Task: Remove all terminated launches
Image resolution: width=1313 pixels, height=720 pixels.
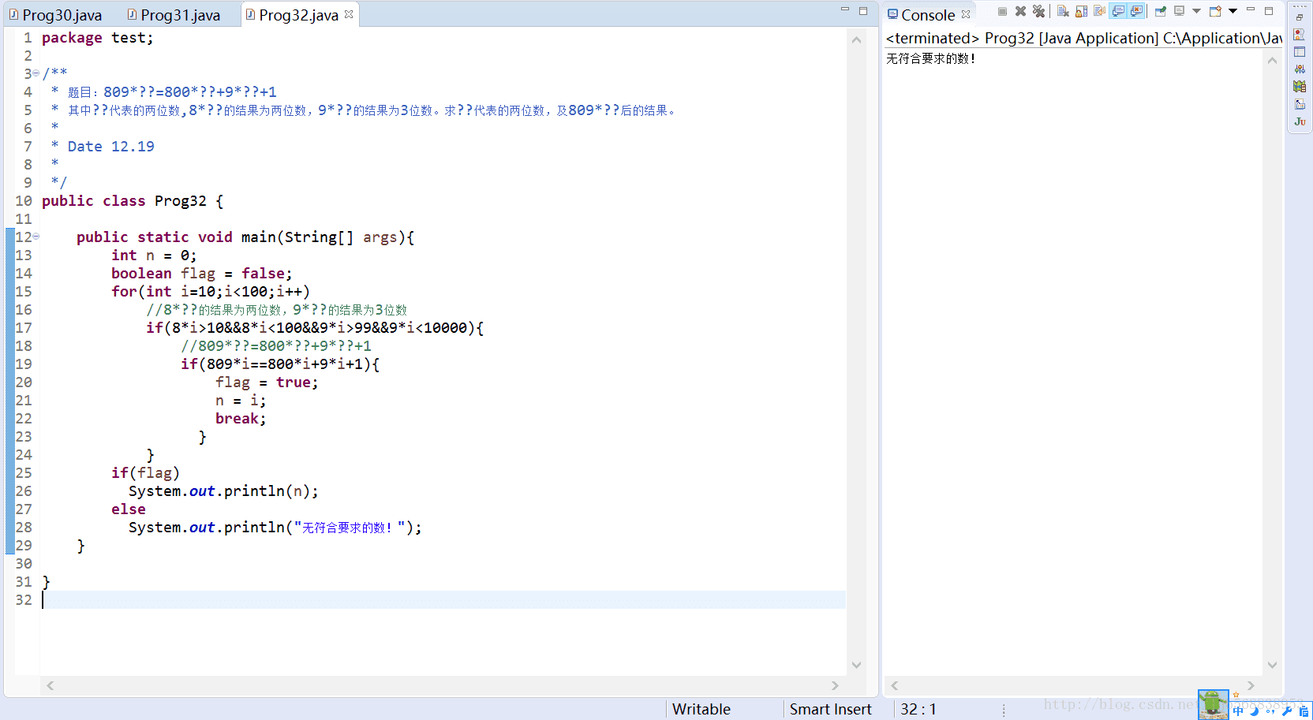Action: [1038, 11]
